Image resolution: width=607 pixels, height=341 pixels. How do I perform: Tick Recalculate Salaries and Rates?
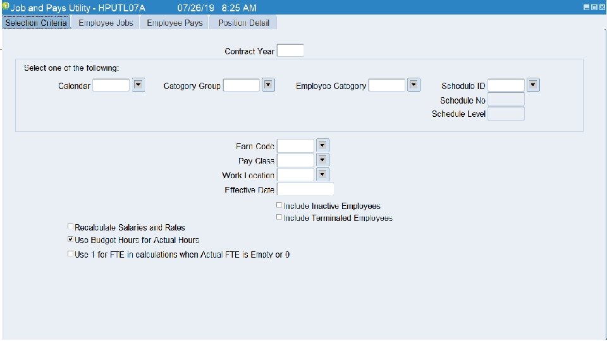(x=71, y=227)
